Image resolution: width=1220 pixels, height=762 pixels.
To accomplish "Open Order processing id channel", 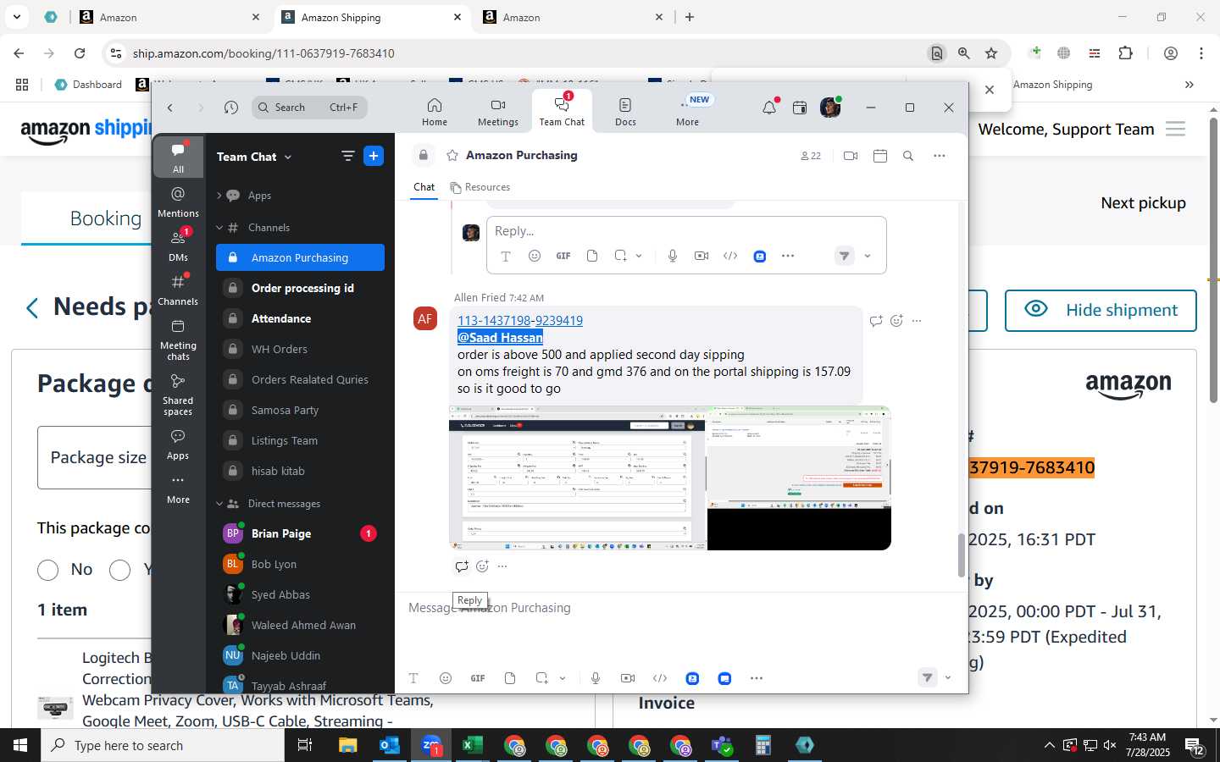I will [300, 288].
